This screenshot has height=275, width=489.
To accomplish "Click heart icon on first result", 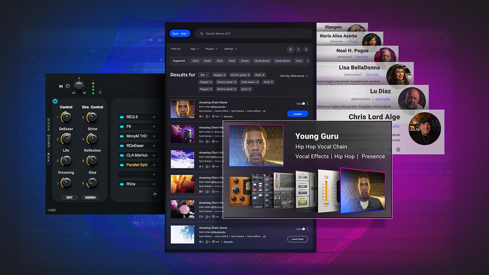I will click(201, 116).
